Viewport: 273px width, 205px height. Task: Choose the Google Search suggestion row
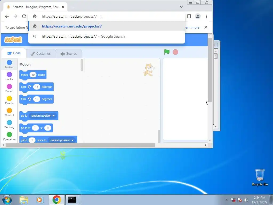107,36
